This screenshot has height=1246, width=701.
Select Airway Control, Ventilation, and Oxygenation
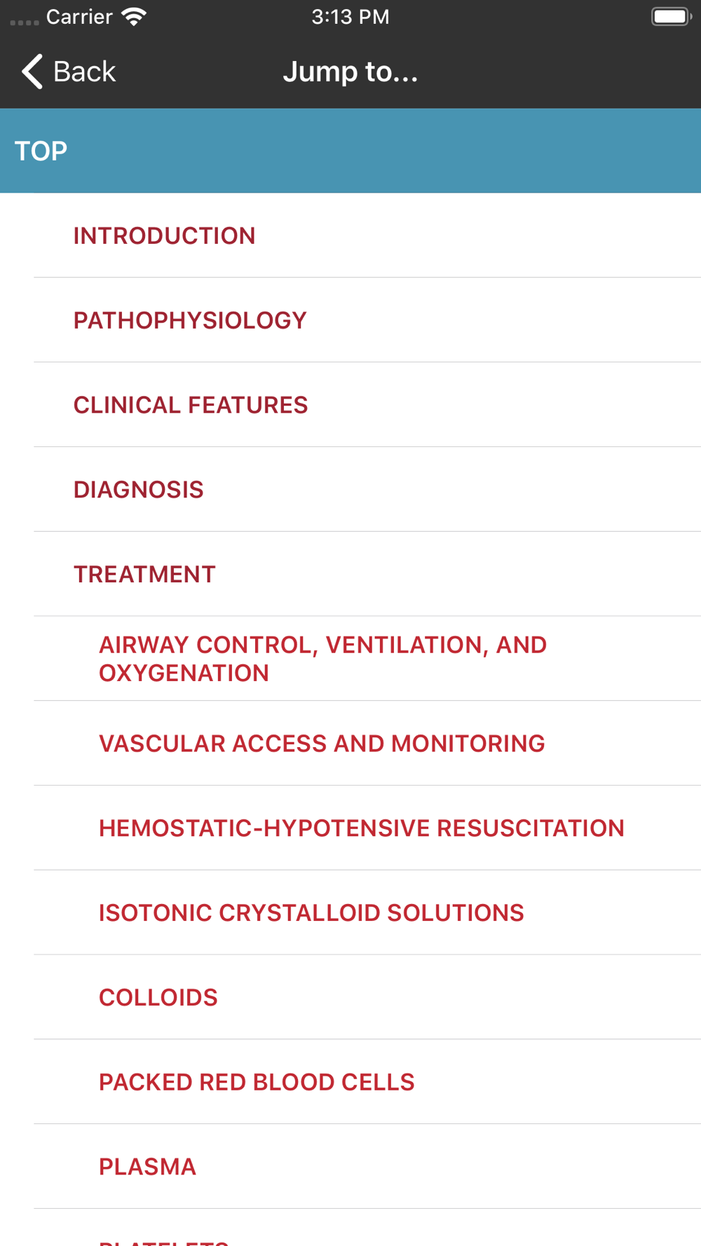click(x=367, y=659)
